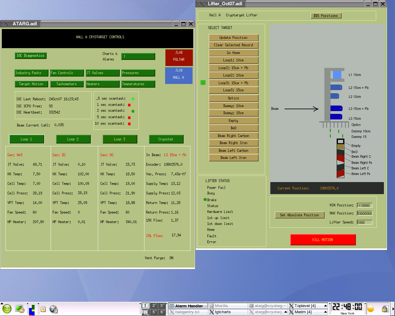
Task: Open the Temperatures display
Action: click(138, 84)
